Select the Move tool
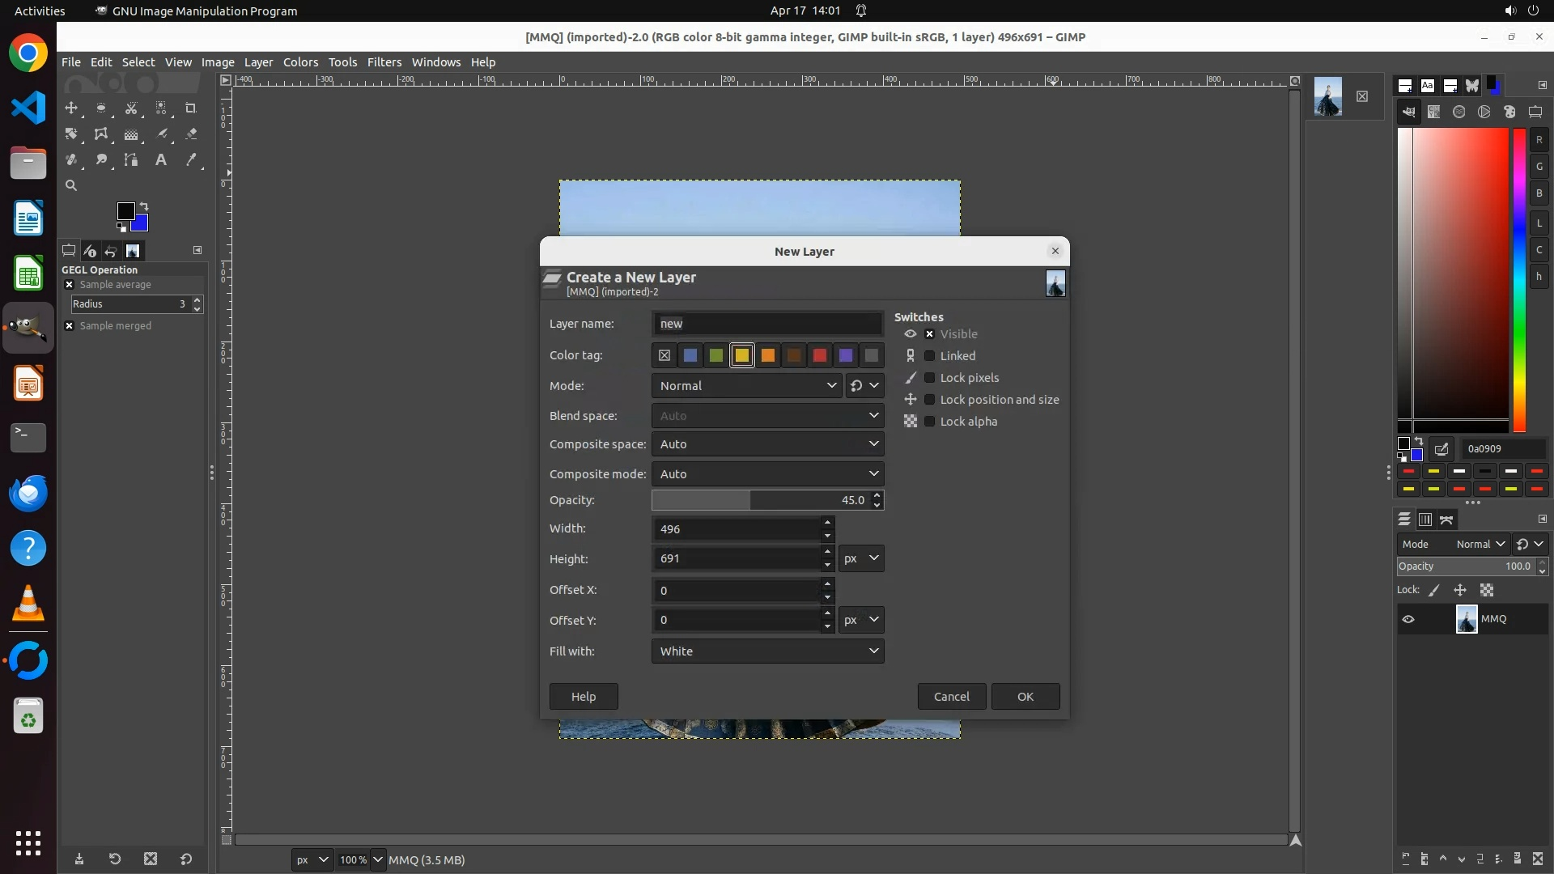Image resolution: width=1554 pixels, height=874 pixels. tap(71, 108)
